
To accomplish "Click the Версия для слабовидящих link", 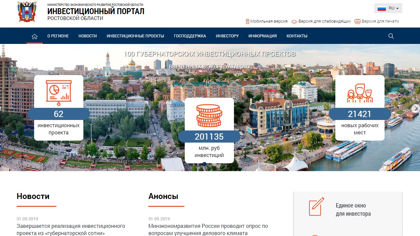I will pos(325,21).
